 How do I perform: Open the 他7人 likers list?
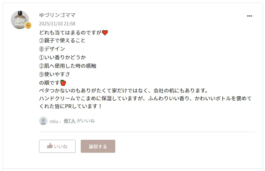coord(69,121)
